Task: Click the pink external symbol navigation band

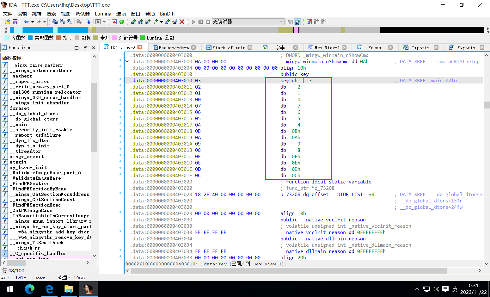Action: pos(296,30)
